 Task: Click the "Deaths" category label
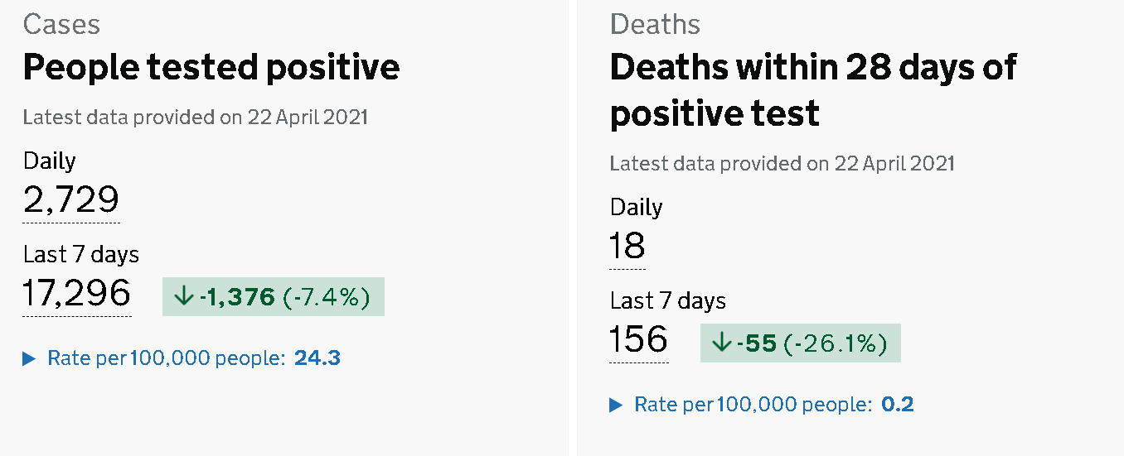[x=655, y=25]
